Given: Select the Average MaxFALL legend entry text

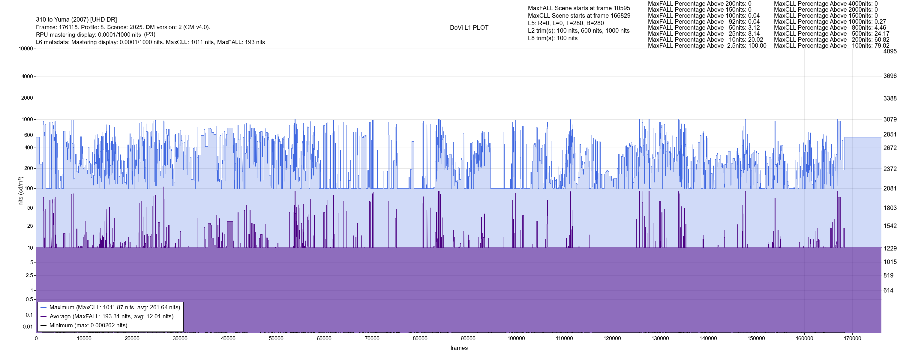Looking at the screenshot, I should [x=112, y=316].
